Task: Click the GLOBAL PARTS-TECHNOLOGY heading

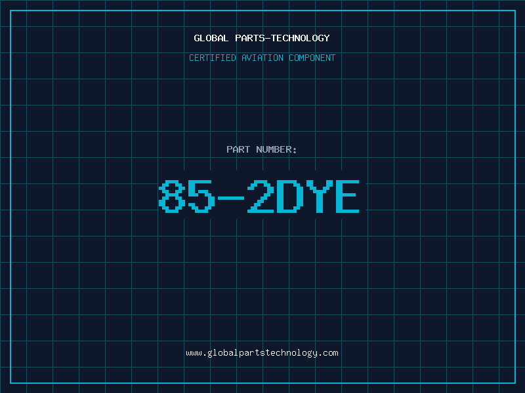Action: click(x=262, y=39)
